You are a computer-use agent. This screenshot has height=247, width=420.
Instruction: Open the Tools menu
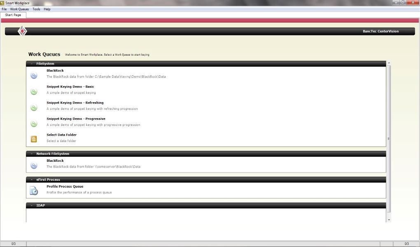pos(36,9)
